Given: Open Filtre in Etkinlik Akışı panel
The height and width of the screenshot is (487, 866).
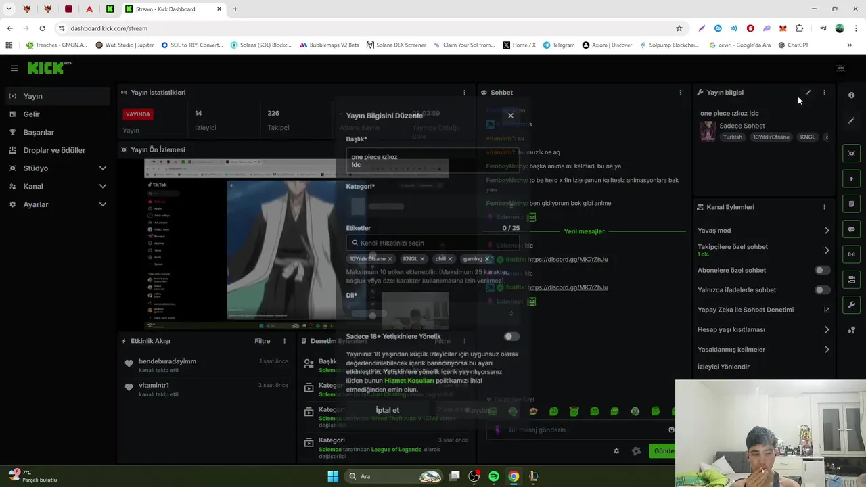Looking at the screenshot, I should [x=263, y=341].
